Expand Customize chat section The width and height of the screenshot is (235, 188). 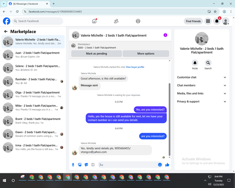tap(202, 77)
